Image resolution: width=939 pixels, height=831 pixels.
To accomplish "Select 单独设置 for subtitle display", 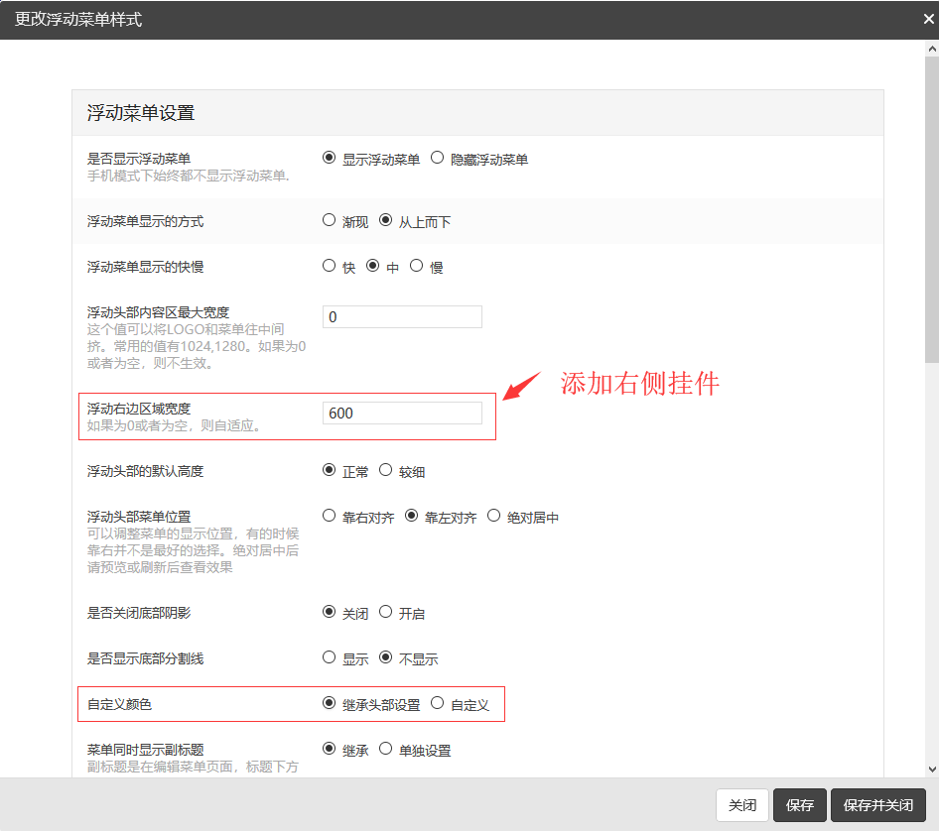I will (x=386, y=749).
